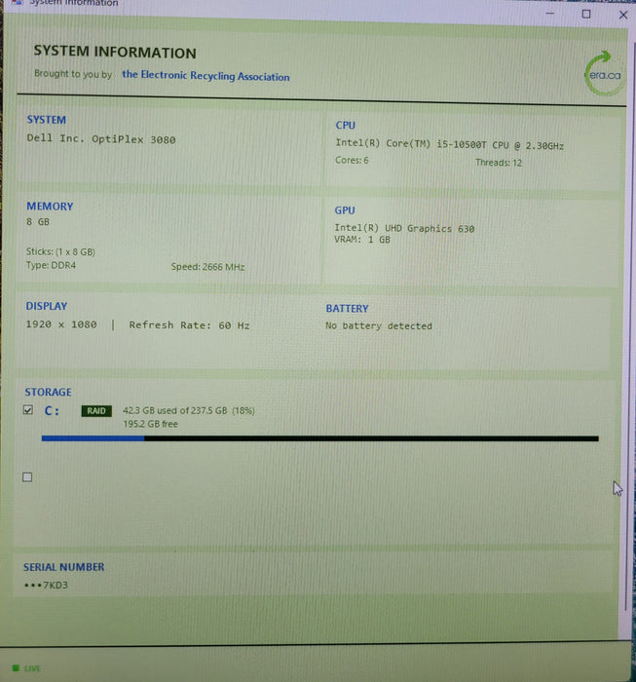This screenshot has height=682, width=636.
Task: Click 'Speed: 2666 MHz' text
Action: point(207,267)
